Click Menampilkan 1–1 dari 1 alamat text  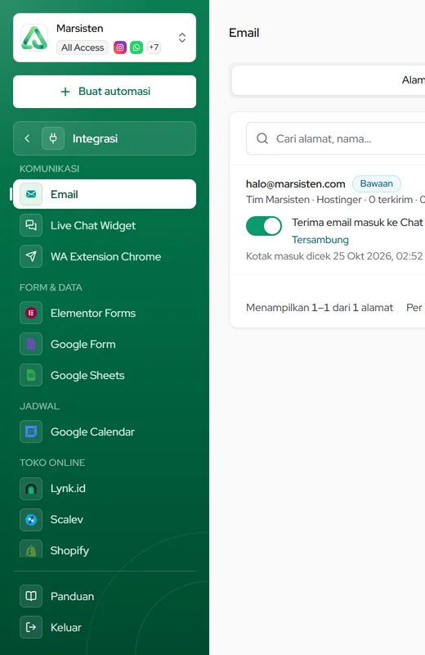point(320,308)
